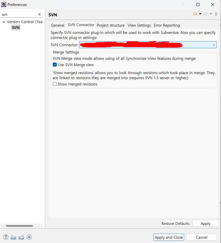
Task: Close the Preferences window
Action: click(213, 5)
